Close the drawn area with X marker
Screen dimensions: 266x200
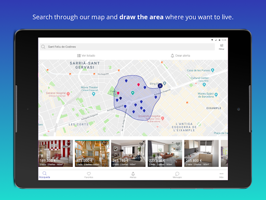pyautogui.click(x=160, y=86)
